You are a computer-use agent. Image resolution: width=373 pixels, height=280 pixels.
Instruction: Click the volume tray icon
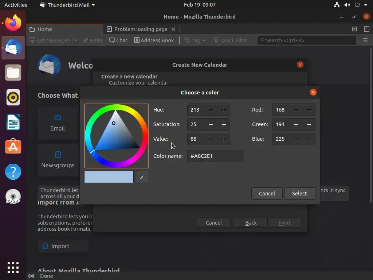click(x=347, y=5)
